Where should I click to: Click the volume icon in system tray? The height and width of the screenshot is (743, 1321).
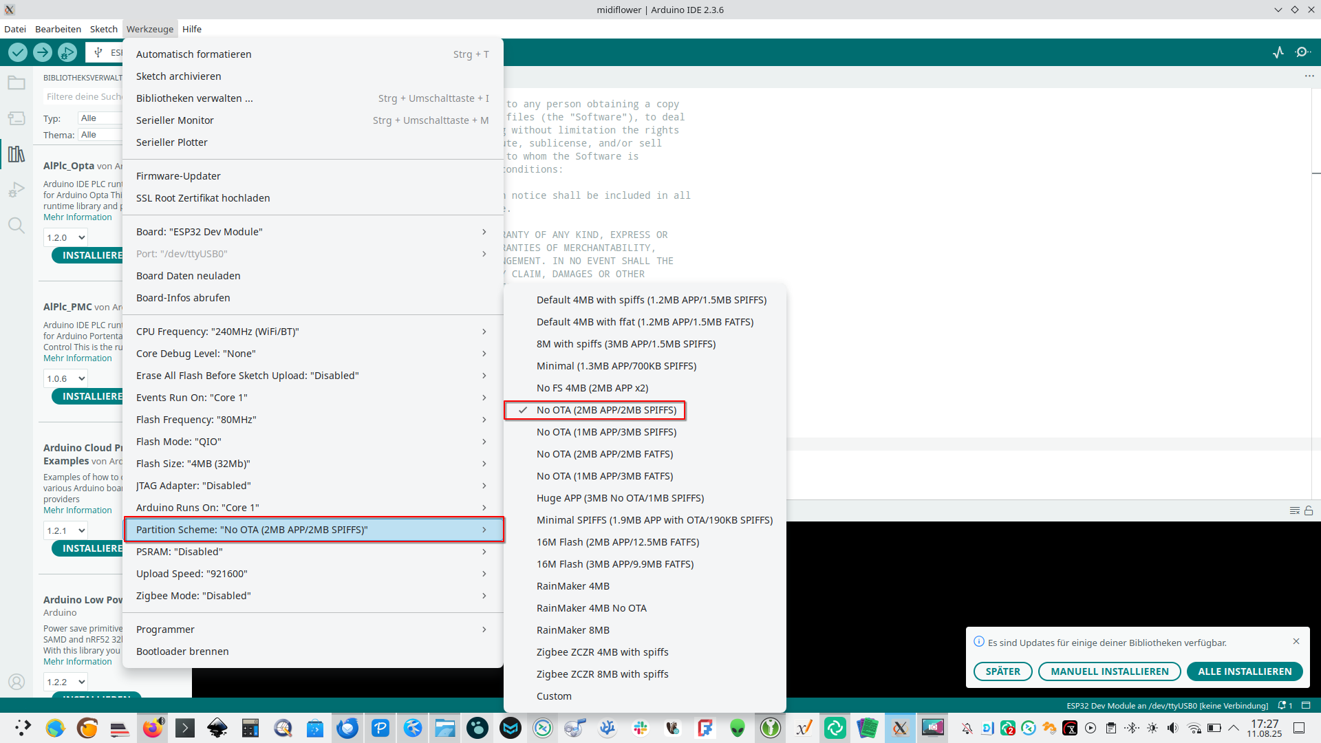coord(1173,728)
